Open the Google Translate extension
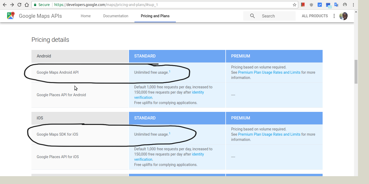This screenshot has height=184, width=369. click(x=336, y=5)
